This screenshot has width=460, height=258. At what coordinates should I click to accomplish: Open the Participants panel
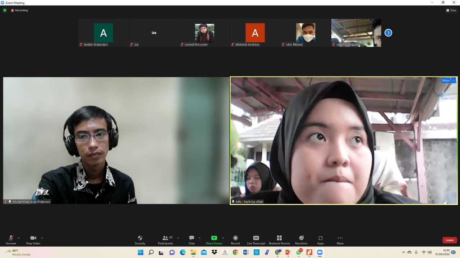click(165, 240)
